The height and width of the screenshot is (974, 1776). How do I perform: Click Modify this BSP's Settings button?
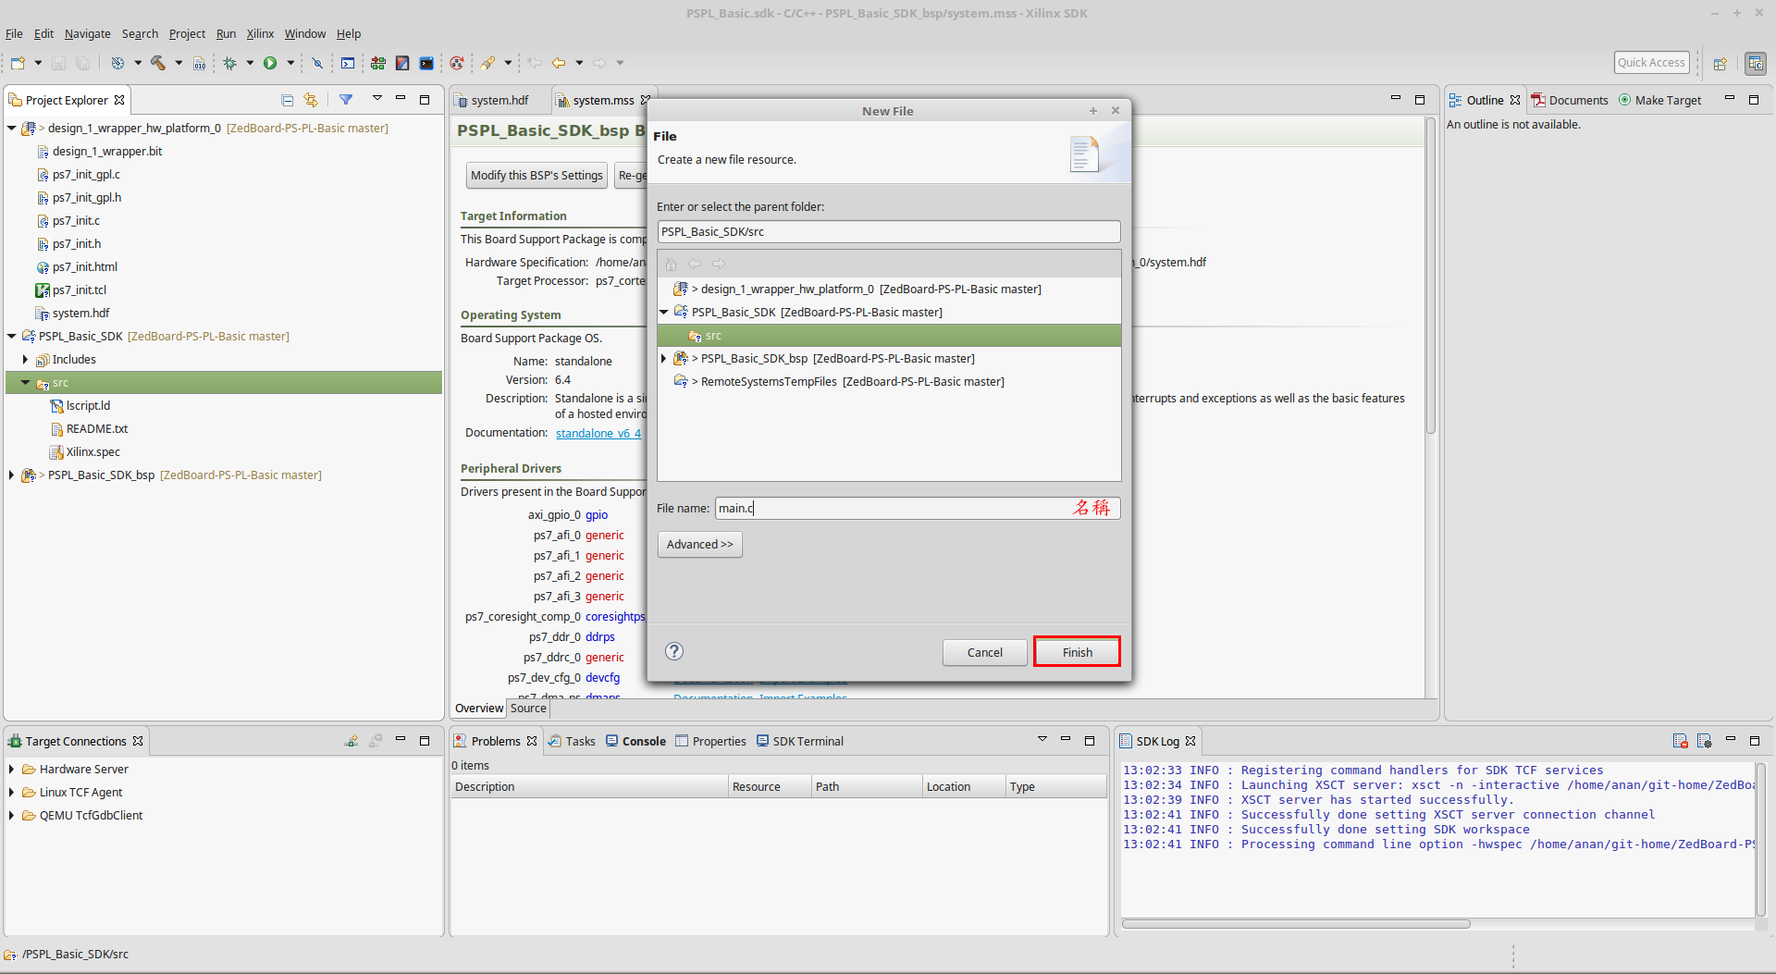tap(536, 176)
